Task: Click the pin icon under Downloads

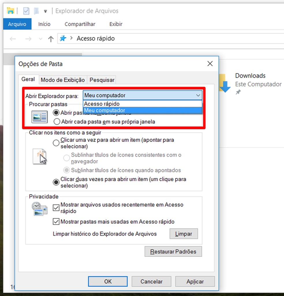Action: [x=238, y=92]
